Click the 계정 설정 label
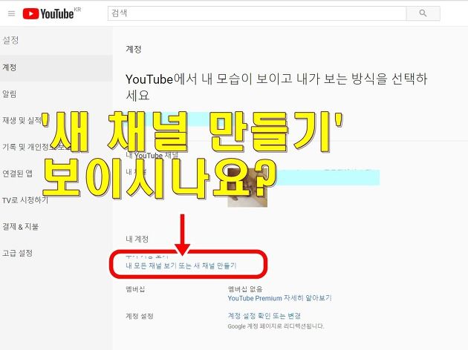The image size is (468, 350). pos(140,316)
